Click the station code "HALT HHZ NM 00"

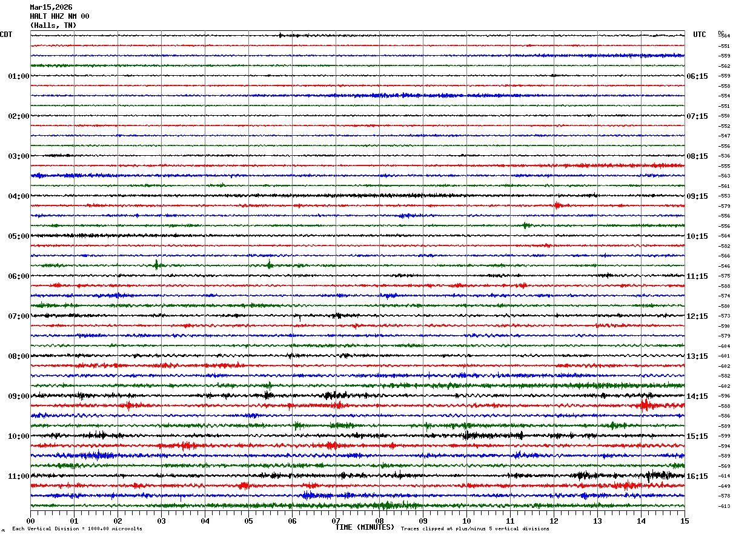tap(59, 16)
